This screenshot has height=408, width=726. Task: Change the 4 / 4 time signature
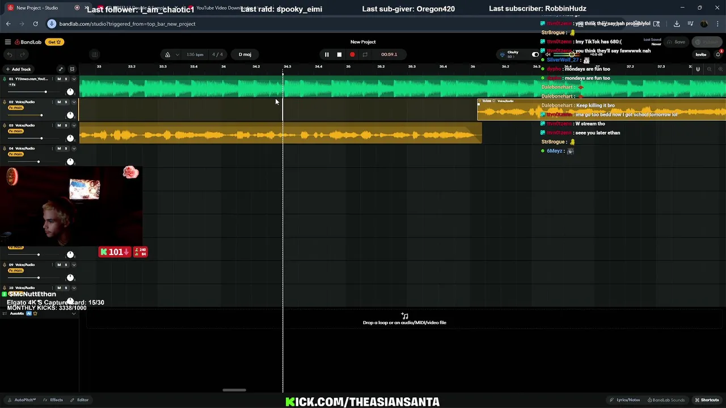tap(217, 54)
